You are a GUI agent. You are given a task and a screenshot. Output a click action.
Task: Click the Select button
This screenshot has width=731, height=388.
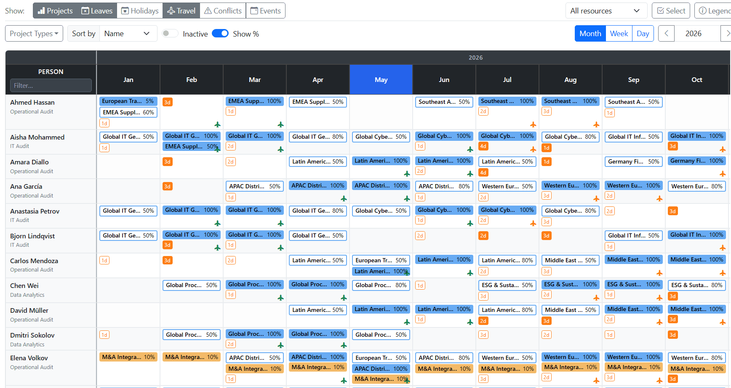click(x=671, y=11)
